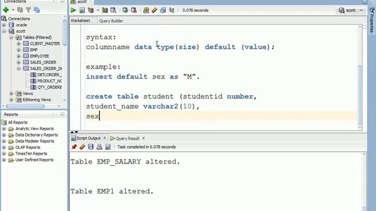Click the Connections panel horizontal scrollbar

(25, 105)
